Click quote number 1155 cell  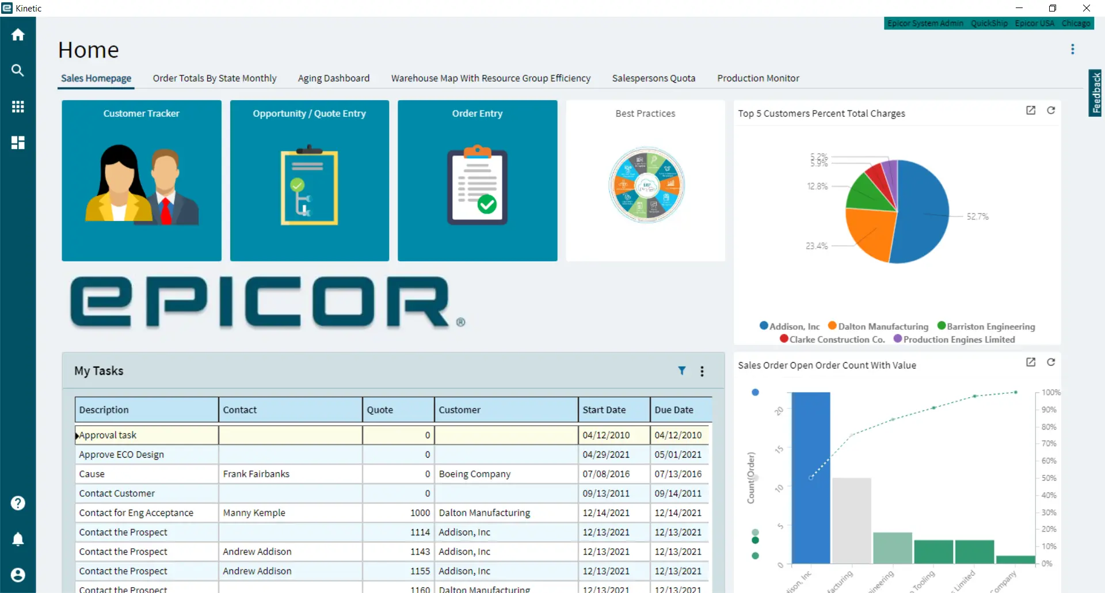(398, 571)
